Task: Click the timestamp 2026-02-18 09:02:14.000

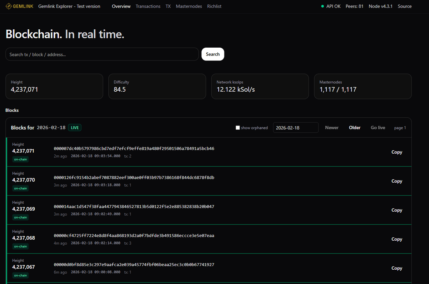Action: tap(96, 243)
